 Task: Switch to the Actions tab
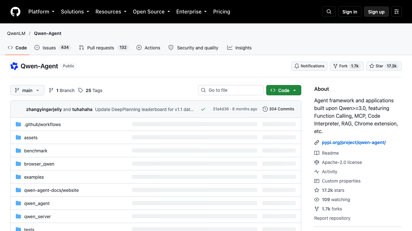[x=148, y=48]
